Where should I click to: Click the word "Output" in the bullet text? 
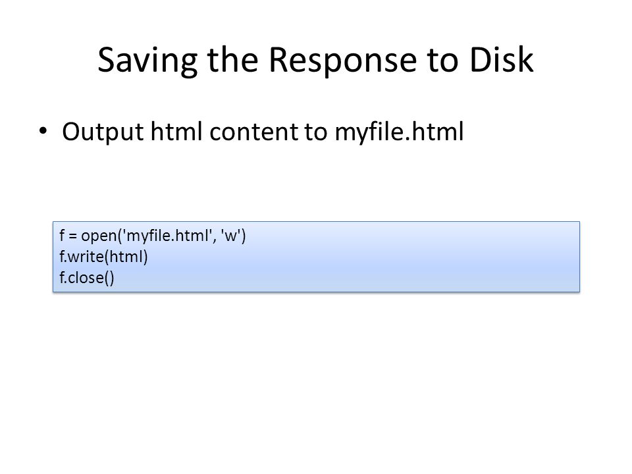[x=103, y=132]
